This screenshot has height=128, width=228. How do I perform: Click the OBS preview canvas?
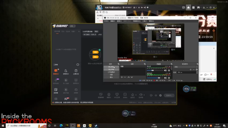point(151,42)
